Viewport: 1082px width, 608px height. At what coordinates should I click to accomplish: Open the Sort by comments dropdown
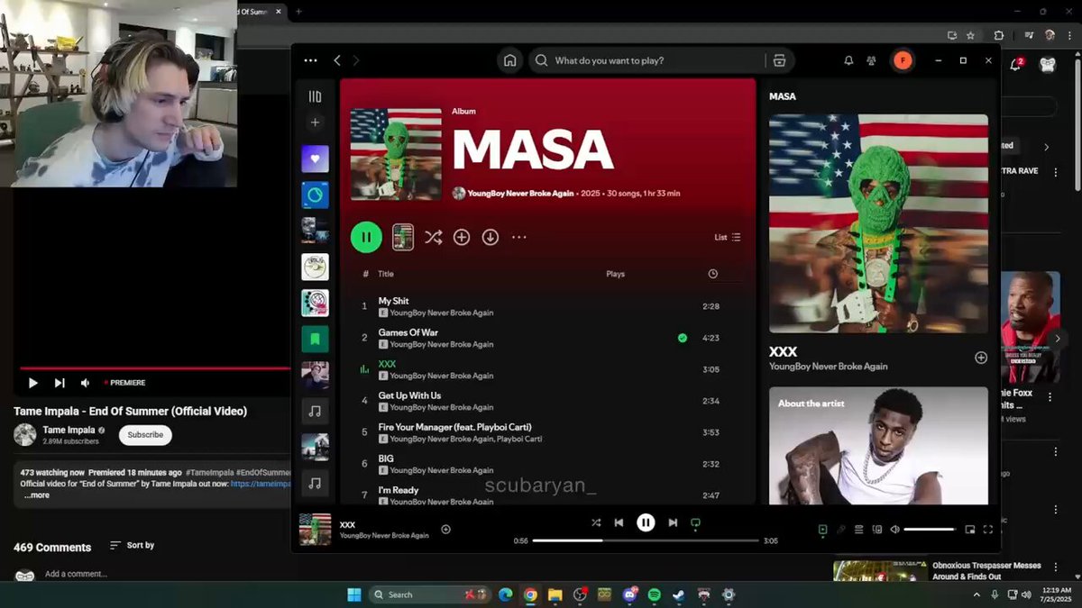[132, 545]
